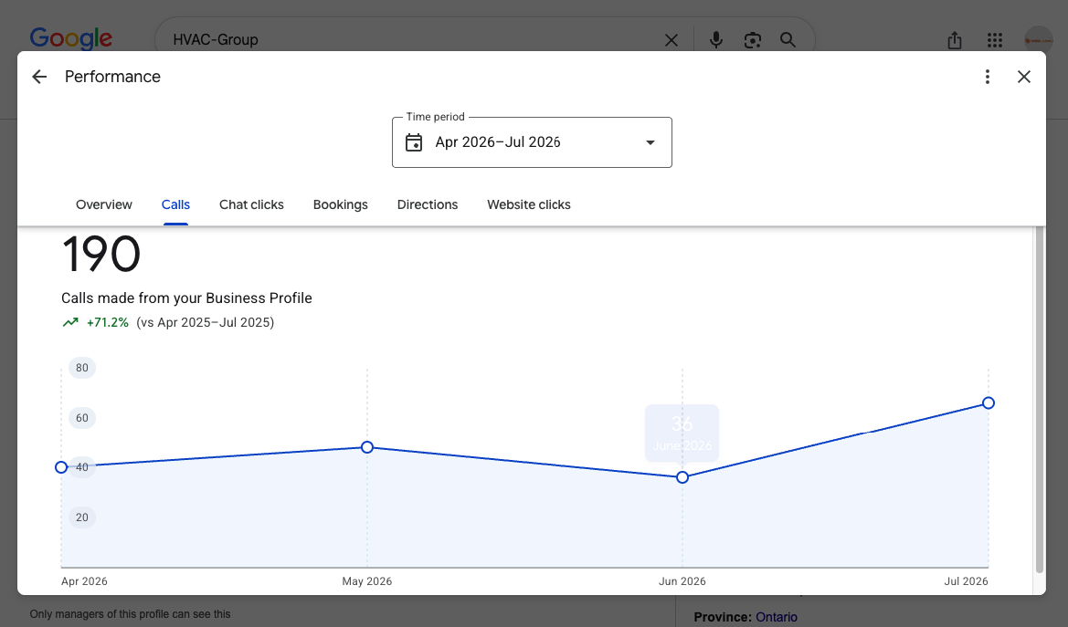Switch to the Bookings tab
This screenshot has width=1068, height=627.
[x=341, y=205]
